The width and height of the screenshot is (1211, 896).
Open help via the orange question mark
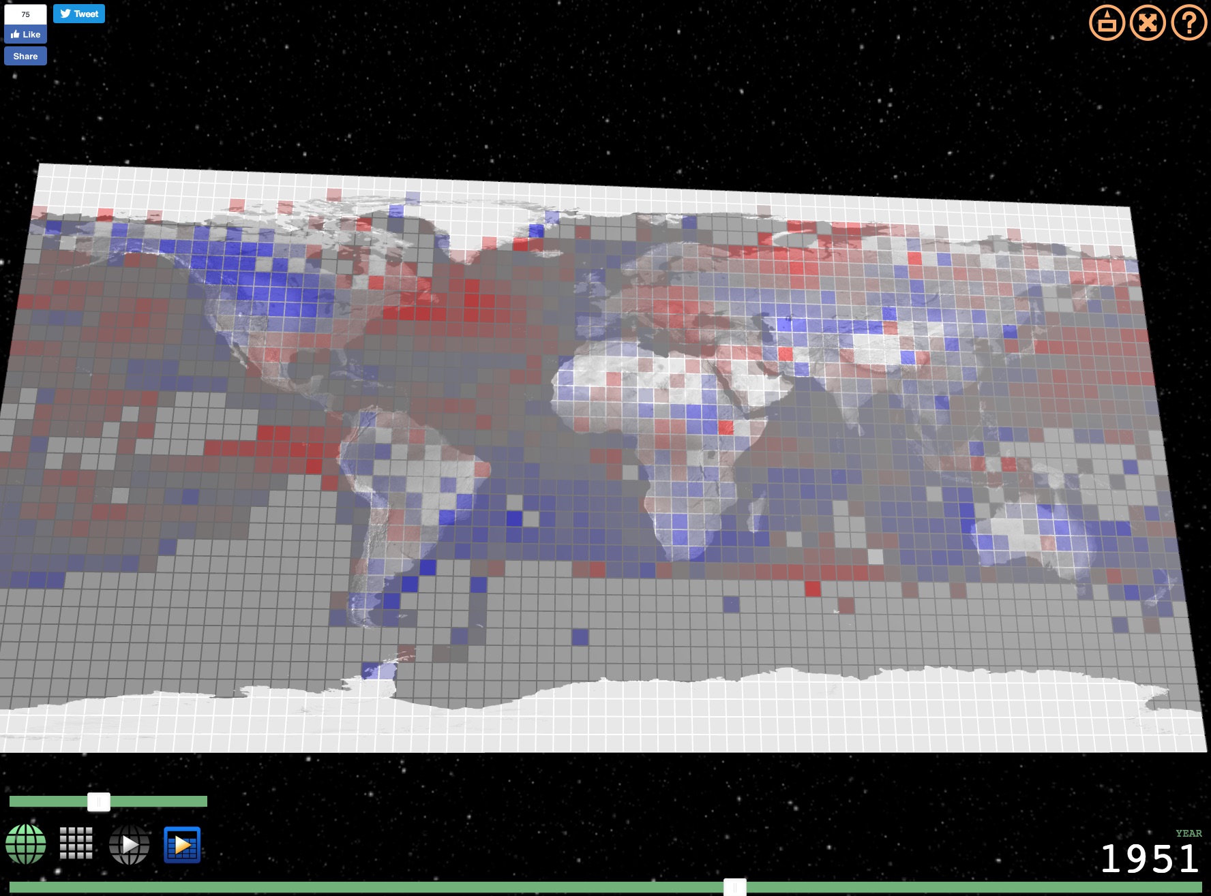click(x=1188, y=23)
